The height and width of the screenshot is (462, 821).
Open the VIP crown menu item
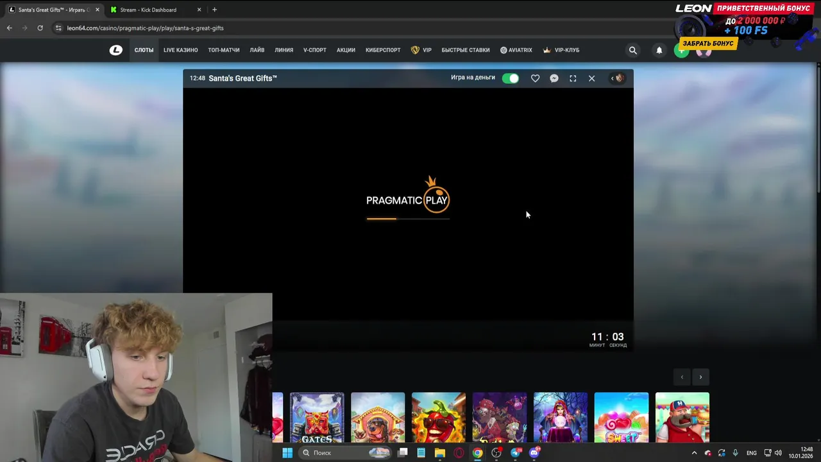point(421,50)
